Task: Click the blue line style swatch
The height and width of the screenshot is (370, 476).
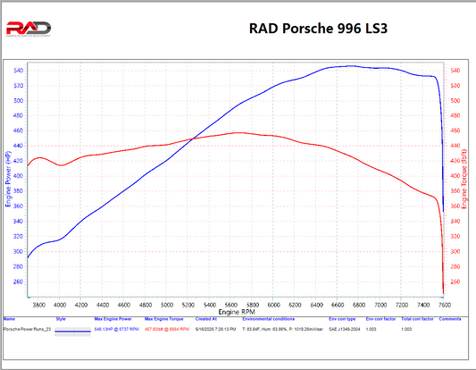Action: tap(73, 332)
